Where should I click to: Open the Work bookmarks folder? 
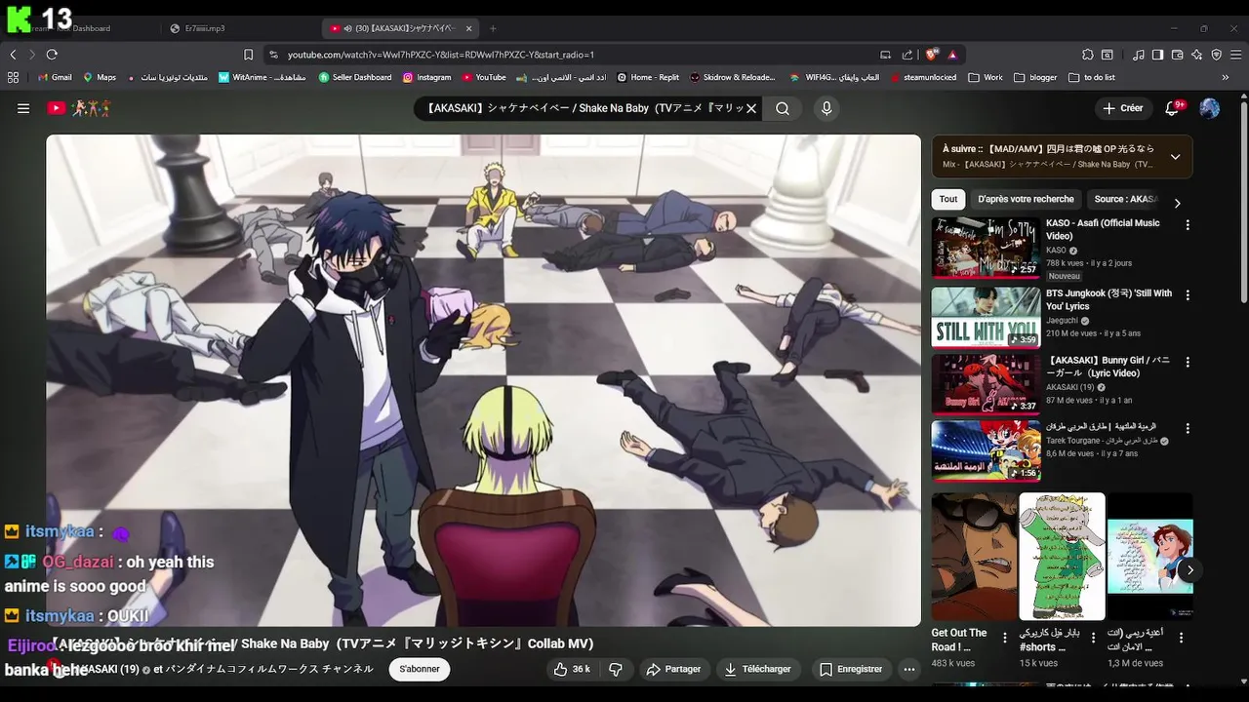pos(986,77)
